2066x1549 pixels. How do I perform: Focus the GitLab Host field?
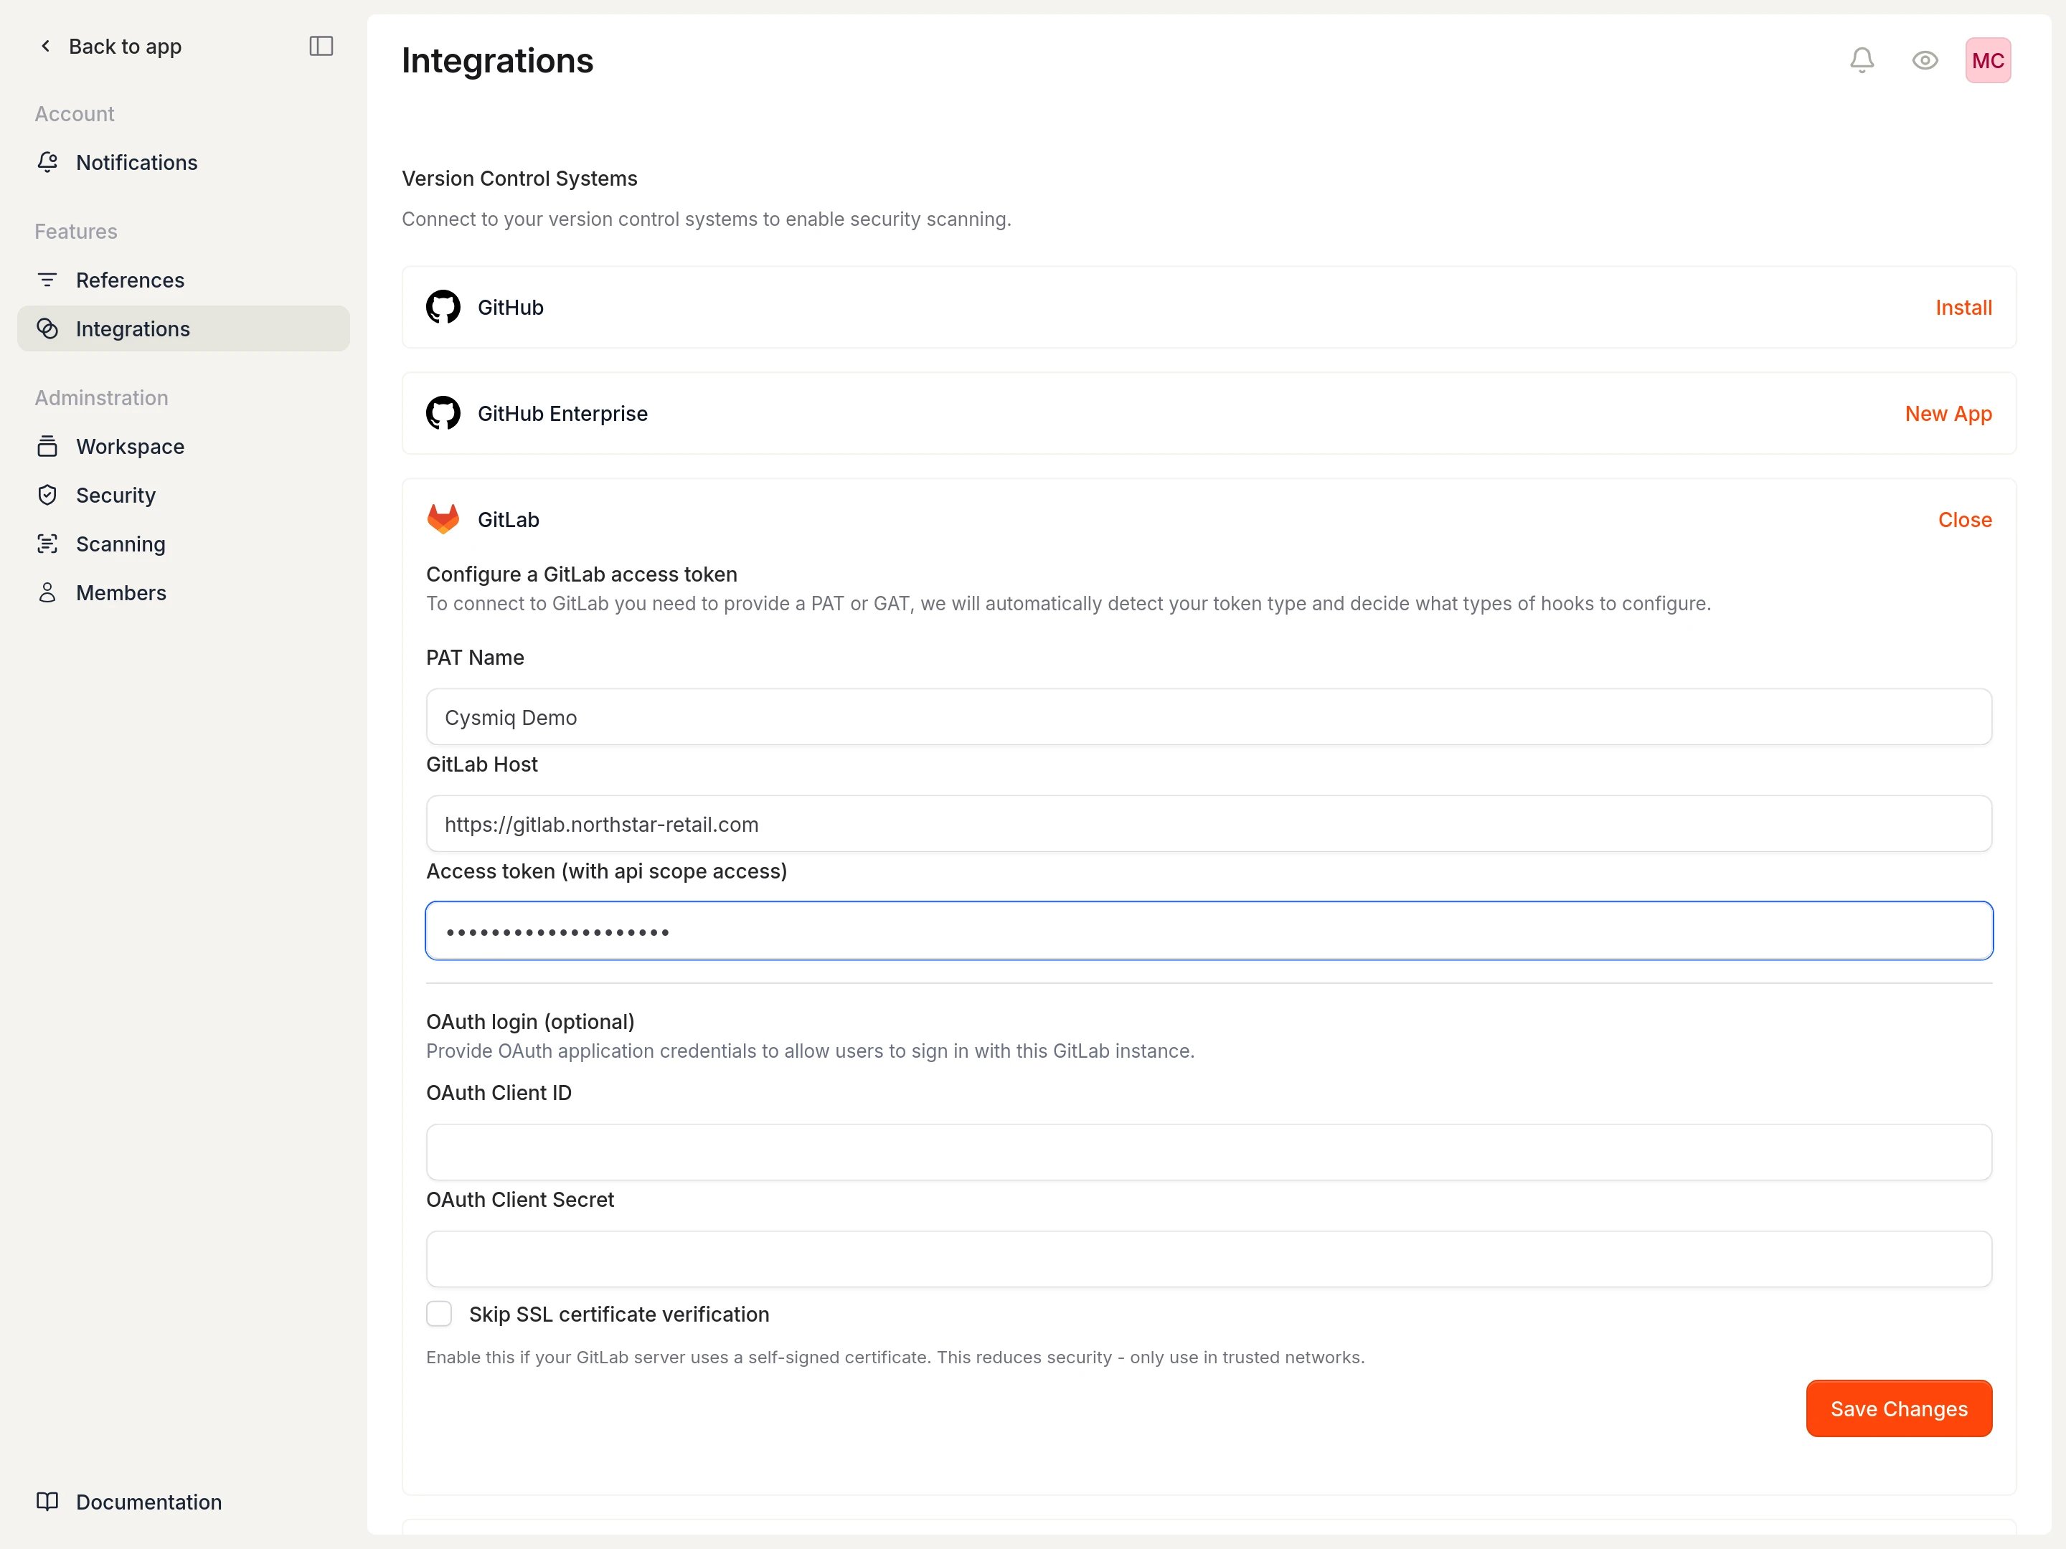pos(1209,823)
